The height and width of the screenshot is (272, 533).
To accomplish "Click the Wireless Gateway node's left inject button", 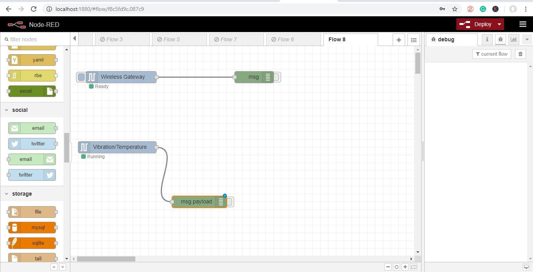I will (81, 77).
